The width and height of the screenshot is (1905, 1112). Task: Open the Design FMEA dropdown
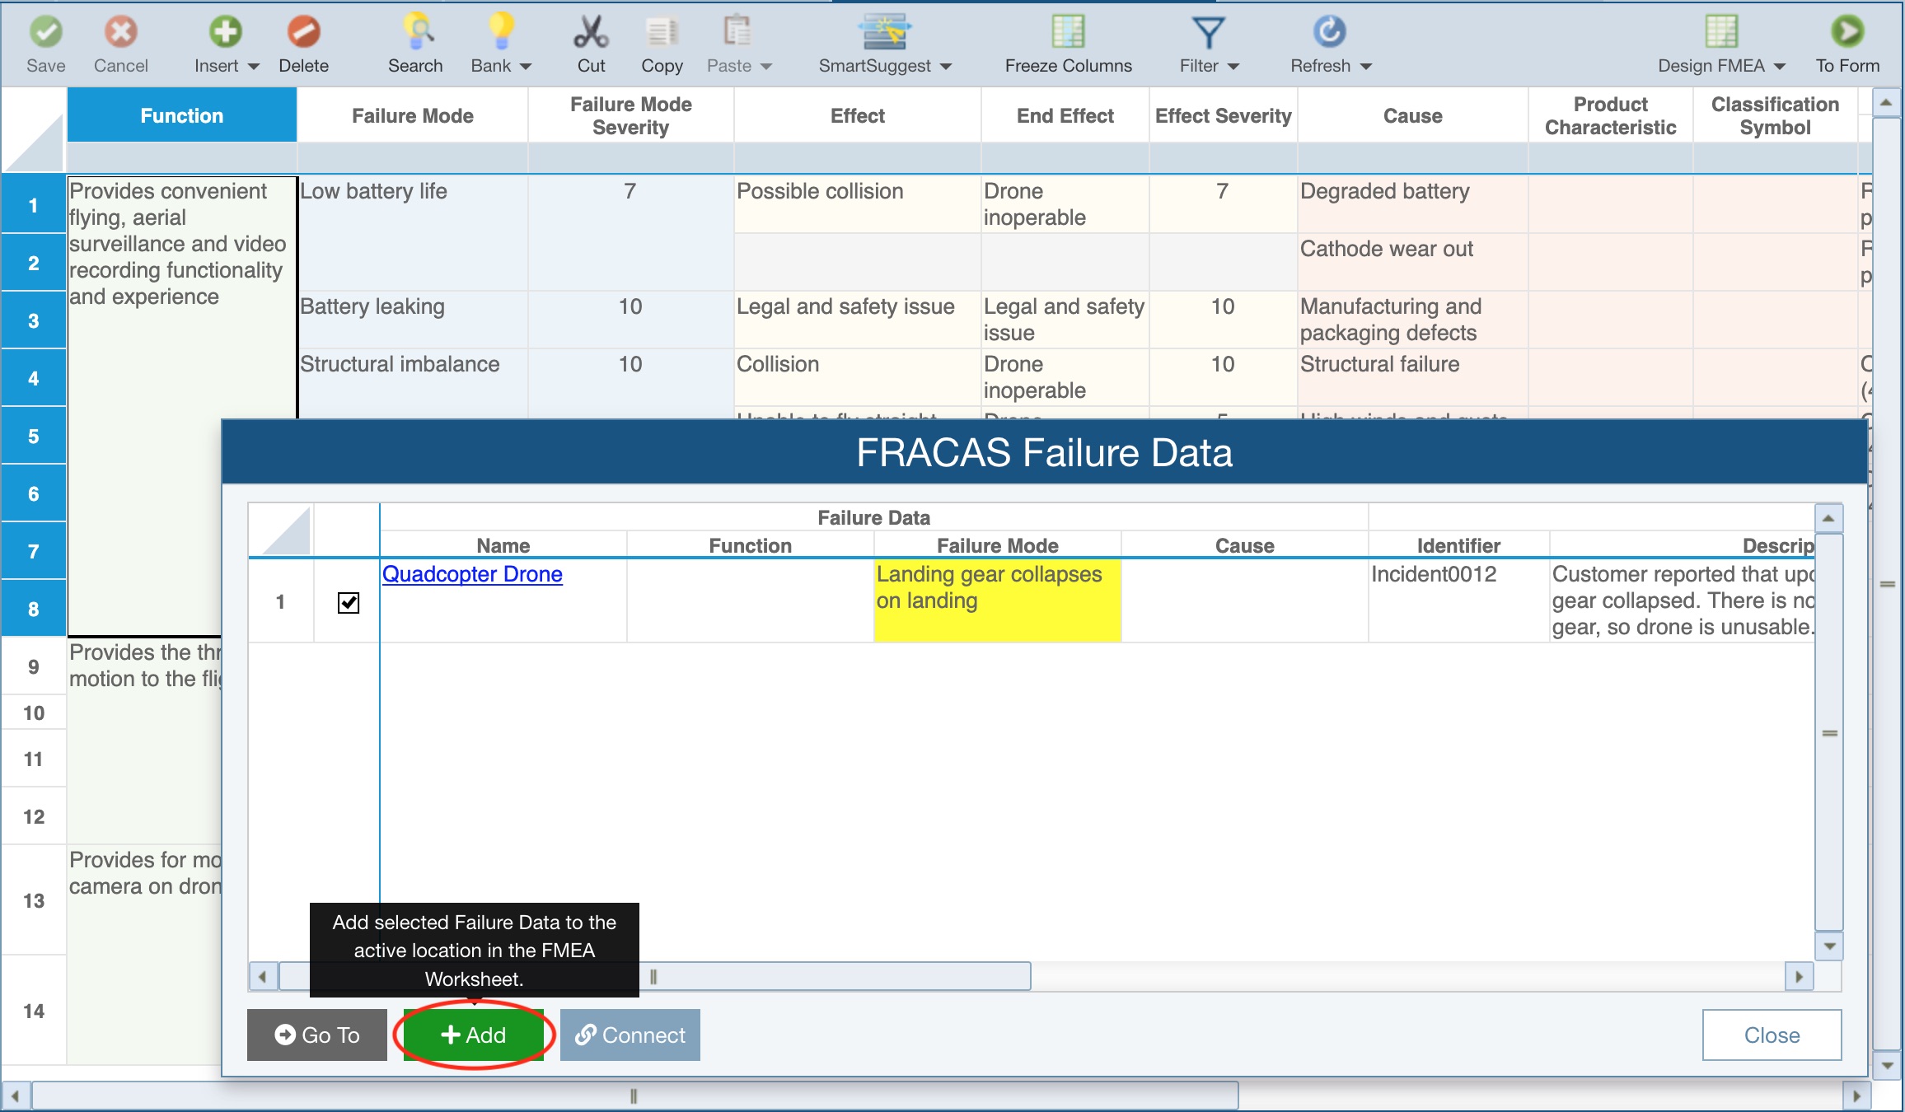pyautogui.click(x=1780, y=67)
